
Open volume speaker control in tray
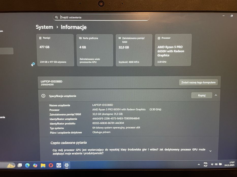216,164
